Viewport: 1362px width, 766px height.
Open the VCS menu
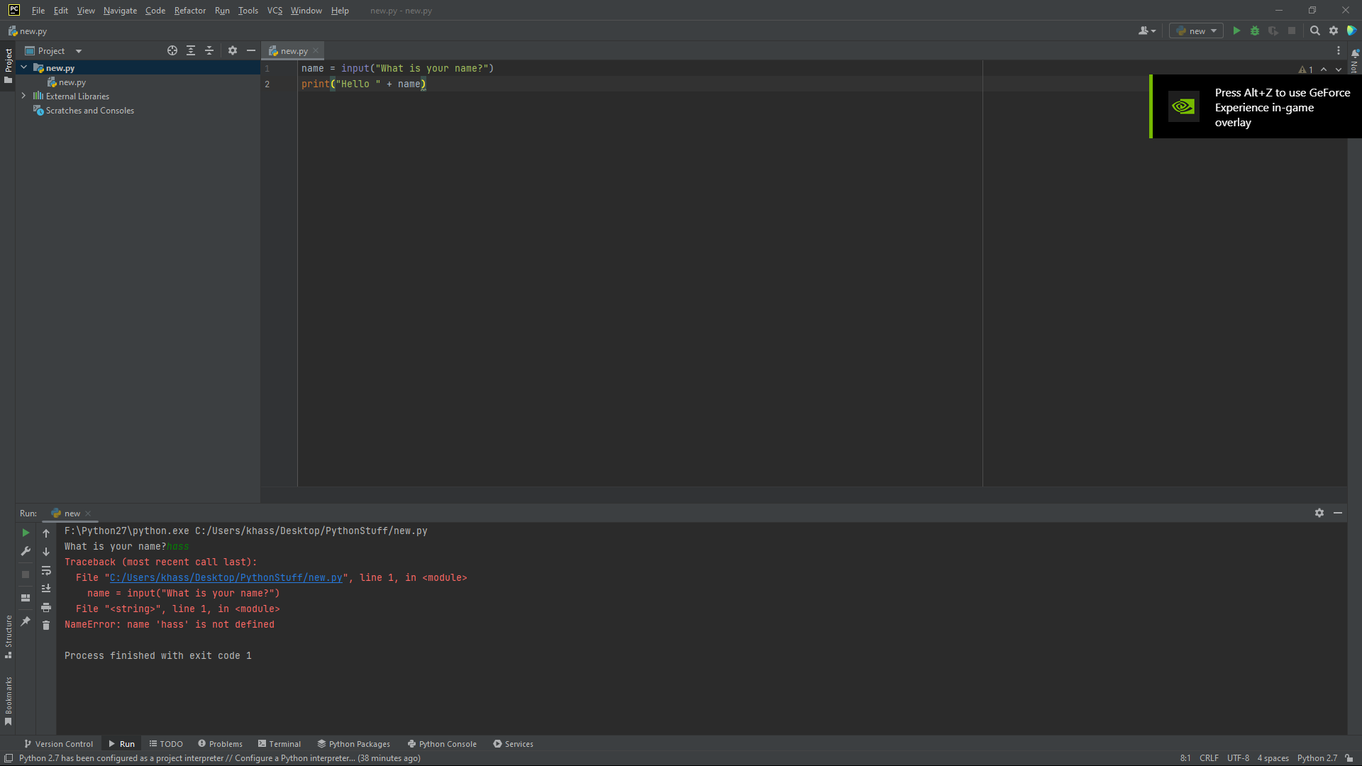pos(275,11)
